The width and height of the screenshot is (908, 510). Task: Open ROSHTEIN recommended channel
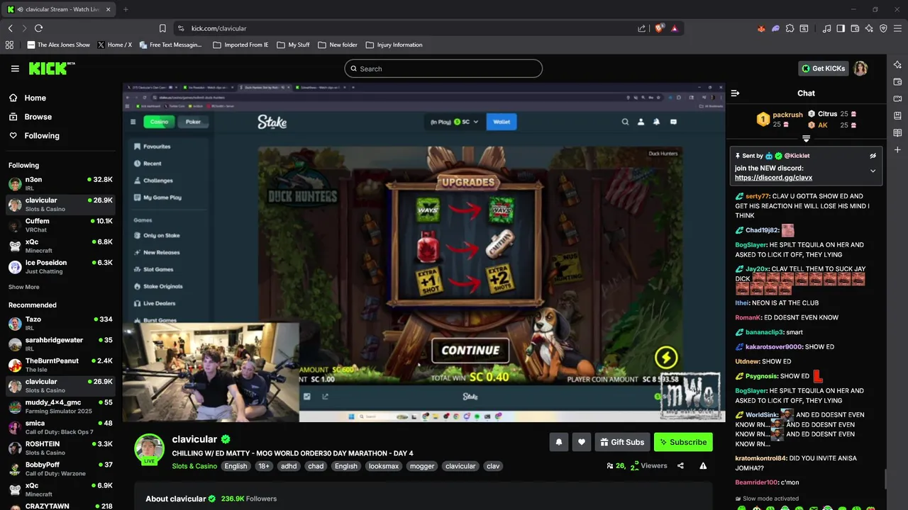tap(60, 448)
